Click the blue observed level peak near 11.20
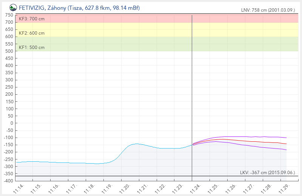The width and height of the screenshot is (302, 196). coord(136,144)
